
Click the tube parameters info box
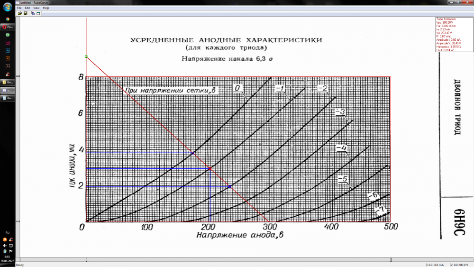(x=454, y=34)
